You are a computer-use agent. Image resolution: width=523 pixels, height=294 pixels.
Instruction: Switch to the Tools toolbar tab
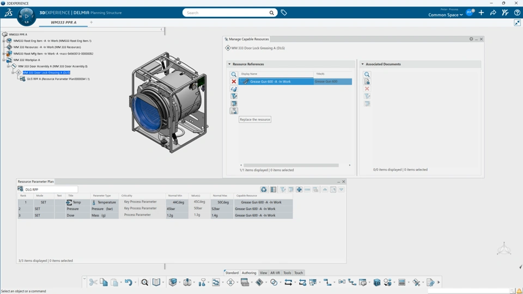(287, 273)
